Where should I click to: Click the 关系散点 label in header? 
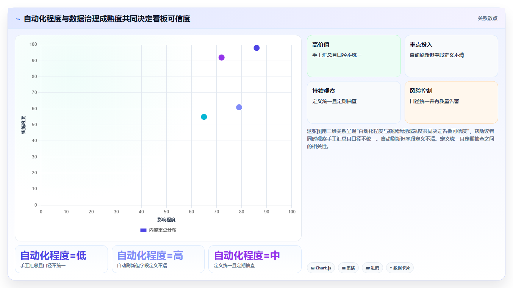(x=487, y=18)
